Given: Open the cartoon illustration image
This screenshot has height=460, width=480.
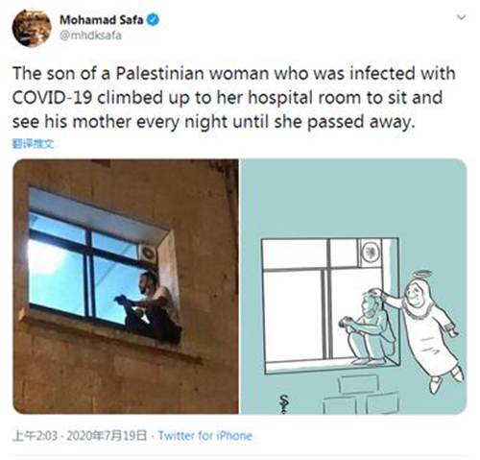Looking at the screenshot, I should tap(353, 286).
